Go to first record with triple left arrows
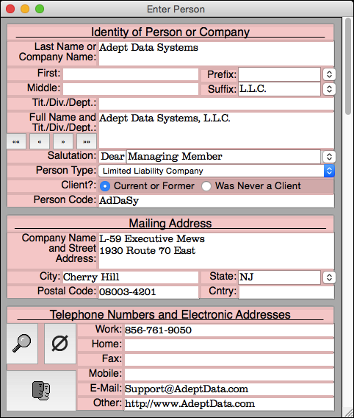The image size is (354, 418). (16, 141)
